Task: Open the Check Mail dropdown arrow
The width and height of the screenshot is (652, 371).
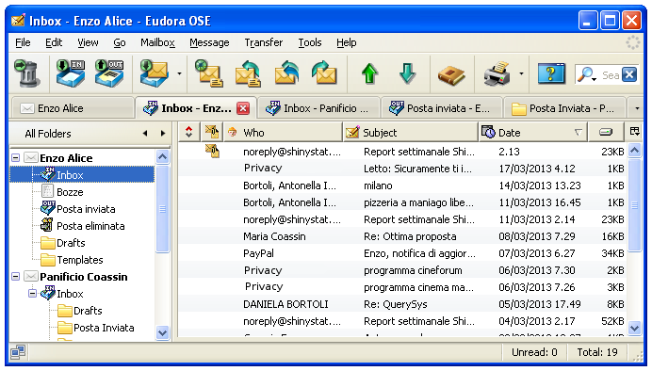Action: point(179,74)
